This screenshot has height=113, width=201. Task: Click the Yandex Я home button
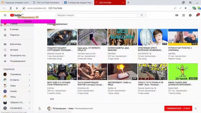click(11, 8)
